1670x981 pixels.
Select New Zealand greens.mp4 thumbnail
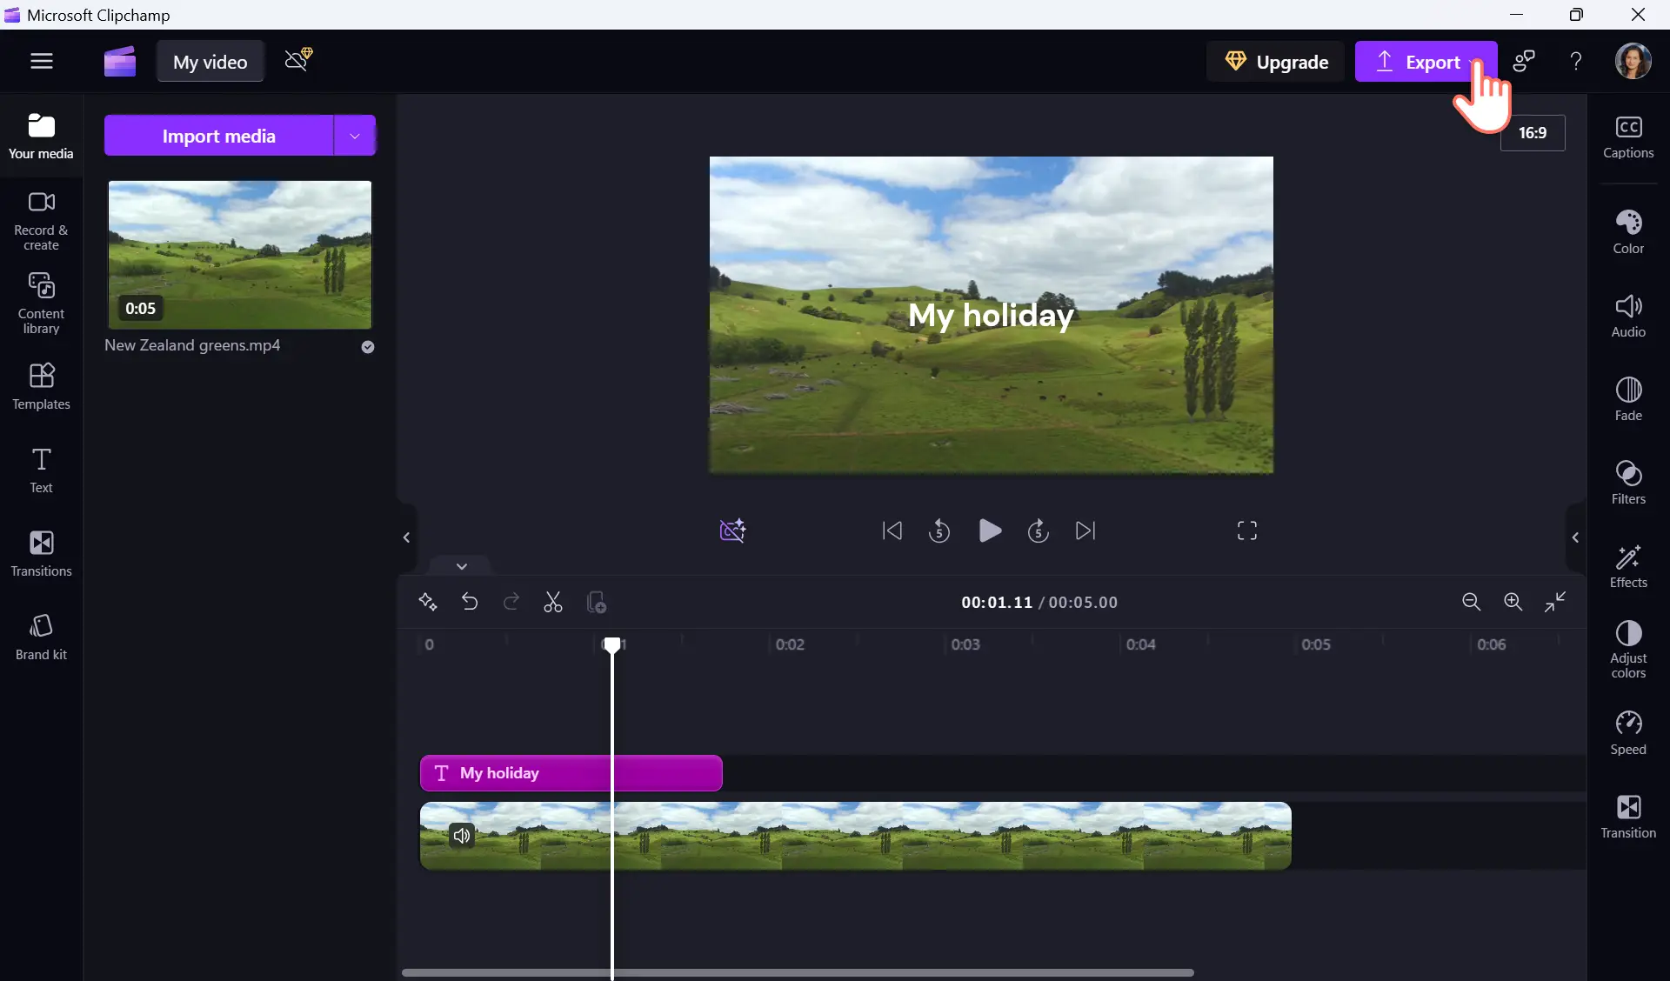(x=239, y=255)
